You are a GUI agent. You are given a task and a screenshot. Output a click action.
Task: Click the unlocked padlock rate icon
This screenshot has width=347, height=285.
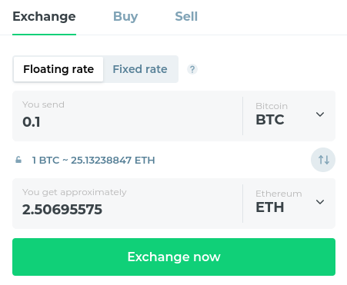click(18, 160)
